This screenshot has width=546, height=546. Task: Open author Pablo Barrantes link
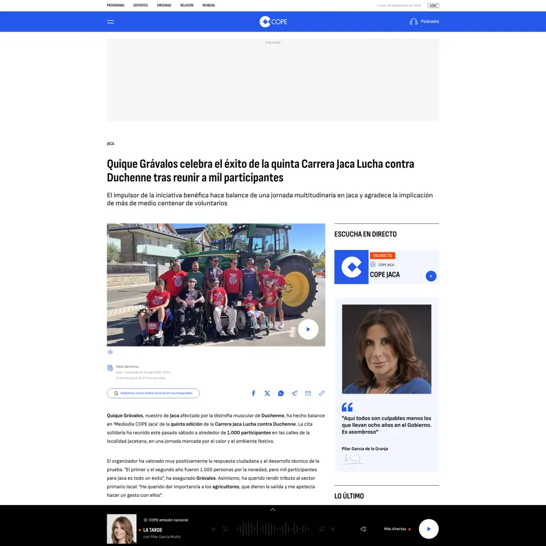[x=127, y=367]
